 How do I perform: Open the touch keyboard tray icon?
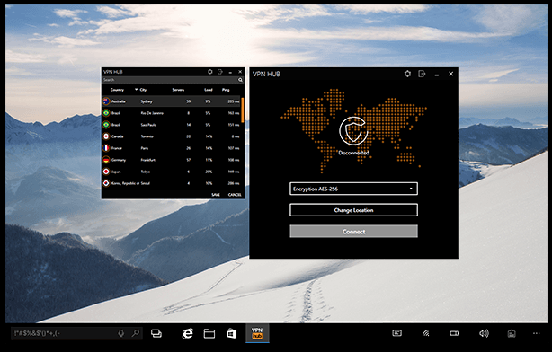[x=396, y=332]
